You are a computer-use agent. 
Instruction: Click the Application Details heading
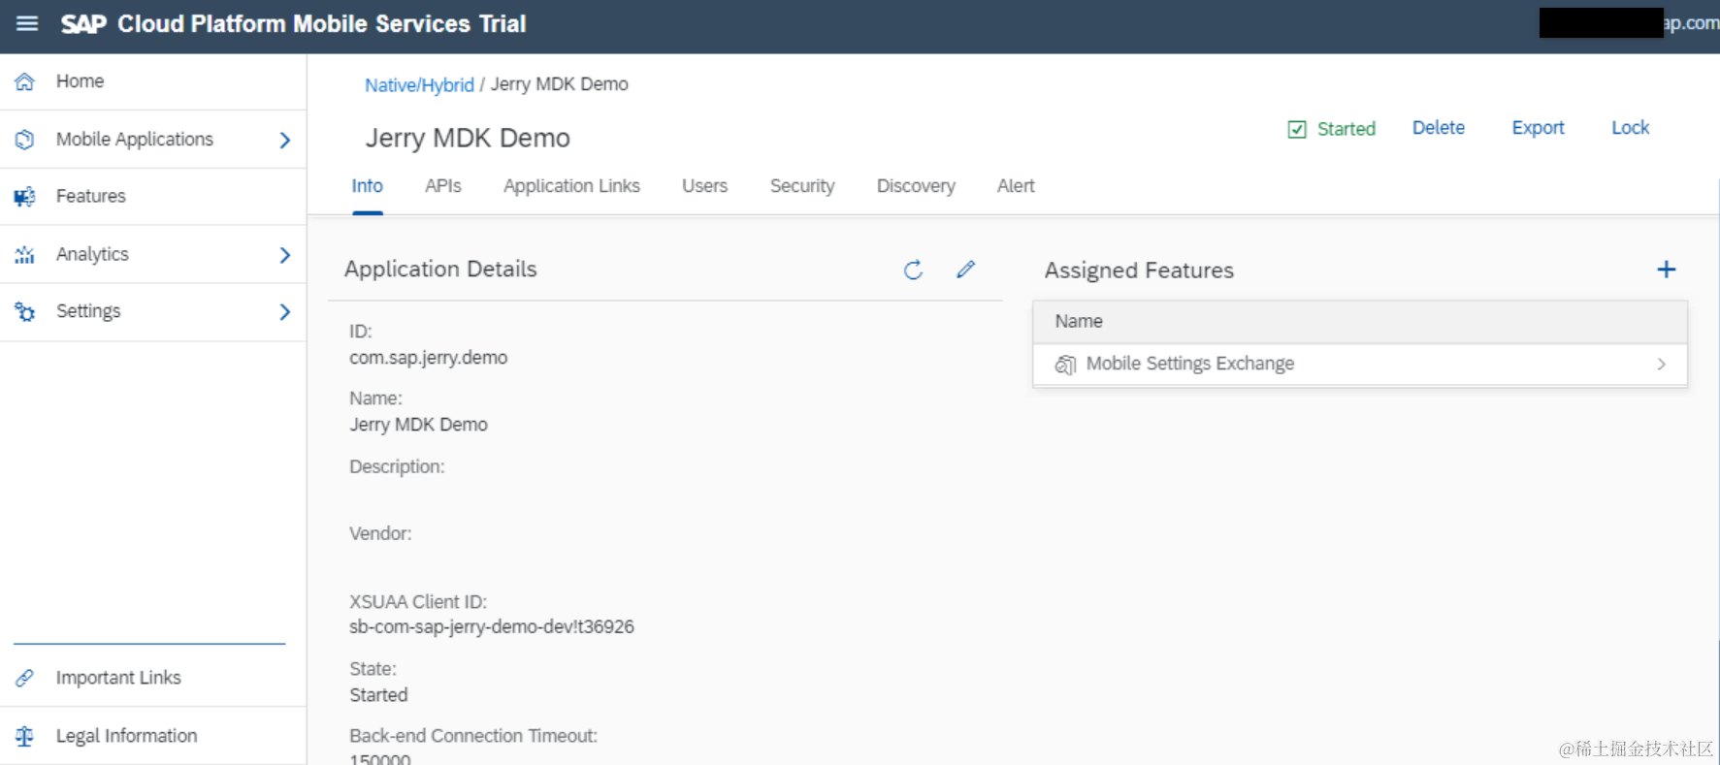[x=440, y=270]
